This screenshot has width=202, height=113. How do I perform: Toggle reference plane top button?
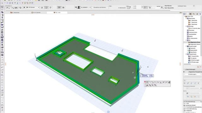coord(145,8)
